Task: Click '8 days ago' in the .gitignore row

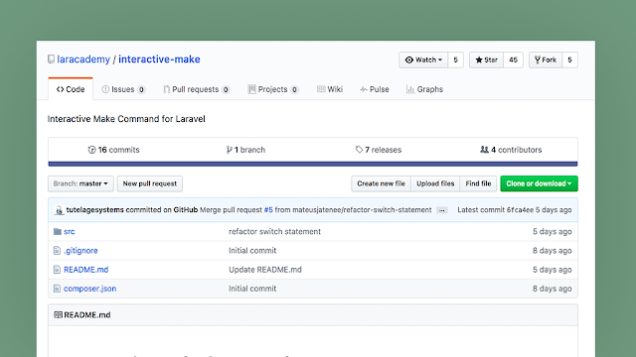Action: [553, 251]
